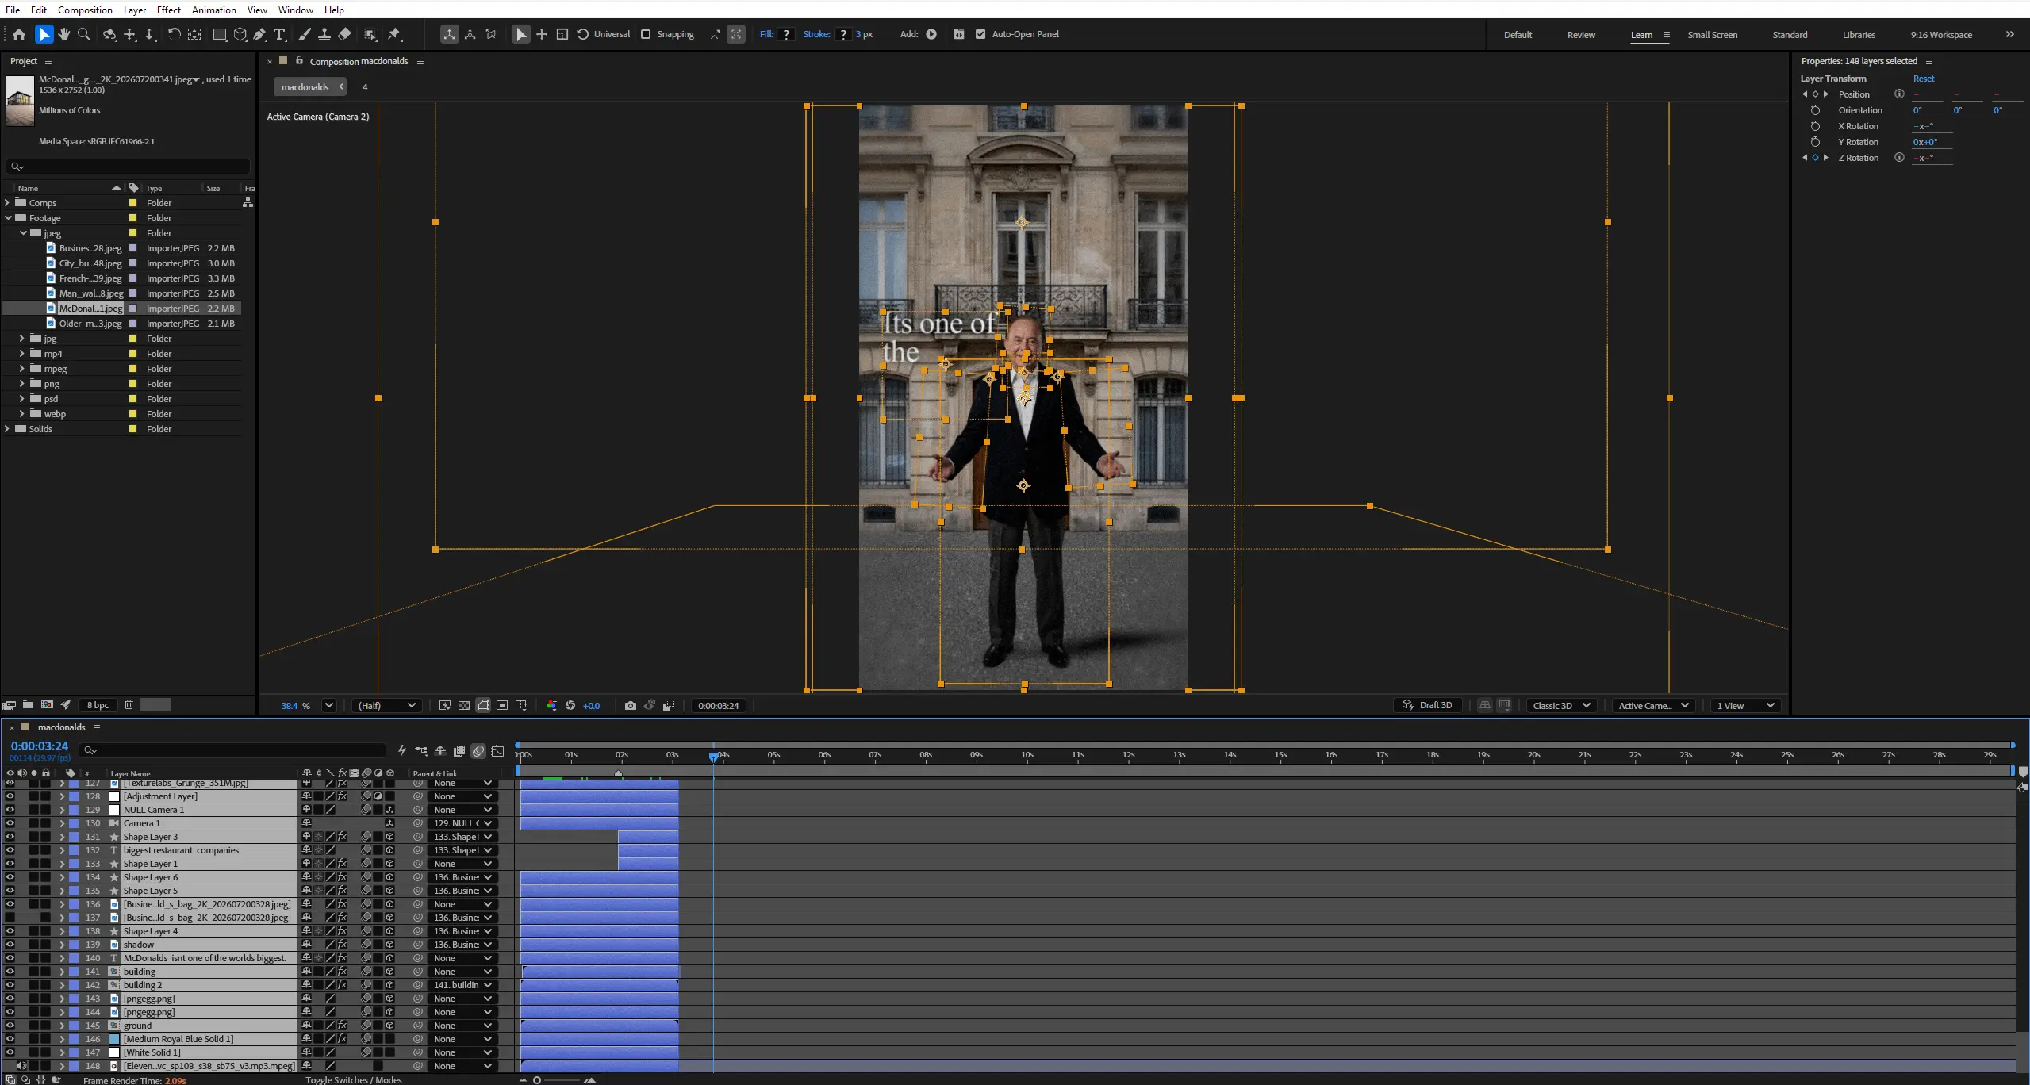Click the Show Channel color icon
The image size is (2030, 1085).
coord(551,705)
